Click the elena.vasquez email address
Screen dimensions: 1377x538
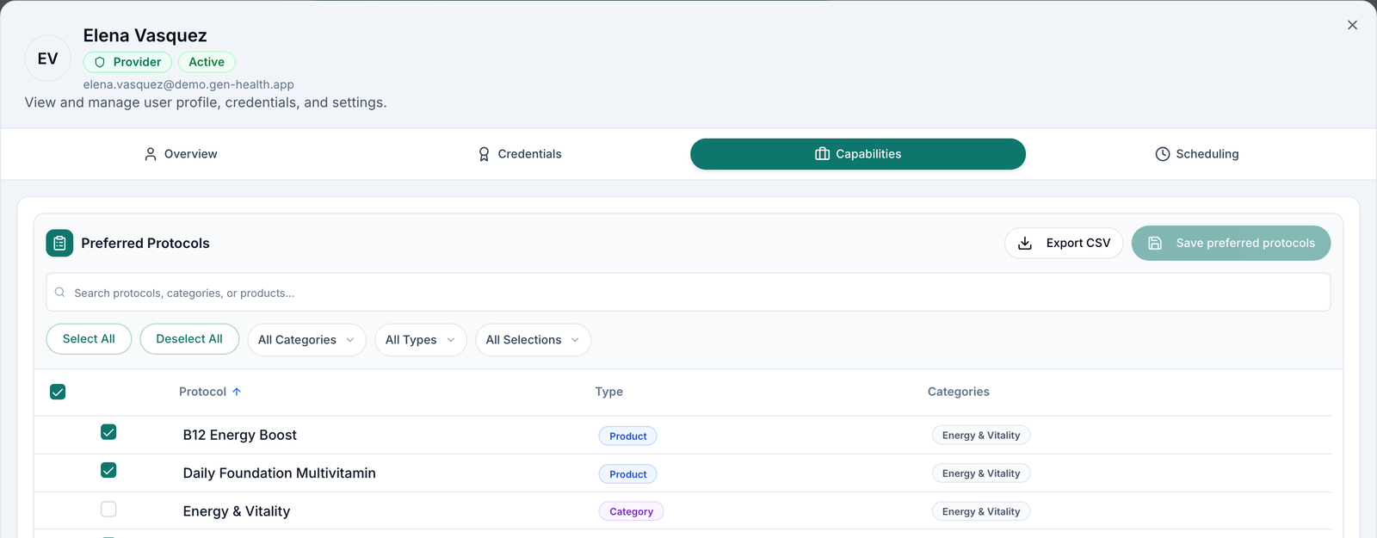pos(188,84)
